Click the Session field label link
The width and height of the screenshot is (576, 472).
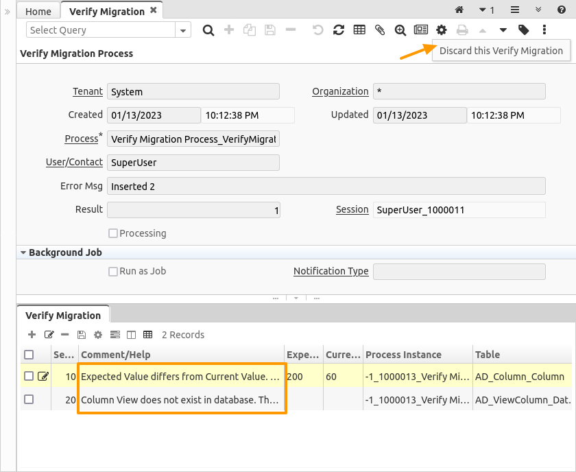click(x=352, y=209)
